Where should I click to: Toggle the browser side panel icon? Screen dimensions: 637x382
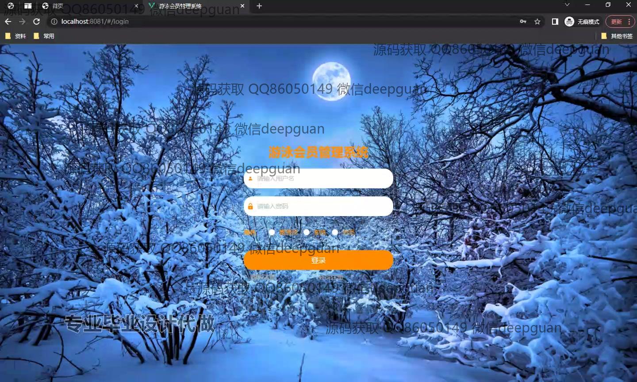[555, 21]
